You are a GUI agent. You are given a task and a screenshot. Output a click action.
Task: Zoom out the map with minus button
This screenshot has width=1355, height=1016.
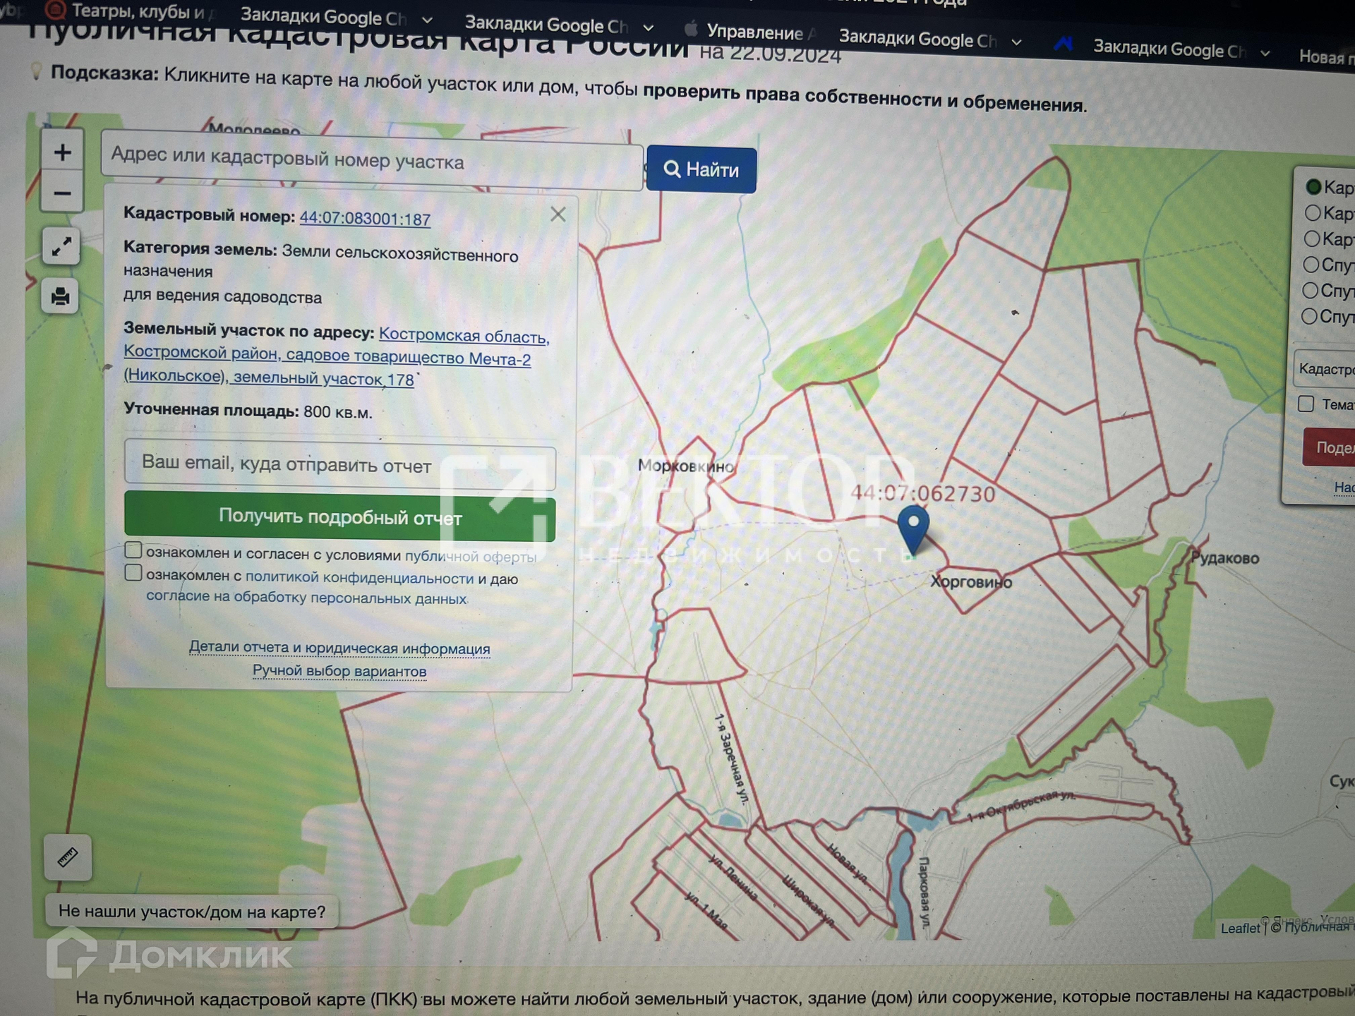(x=62, y=193)
